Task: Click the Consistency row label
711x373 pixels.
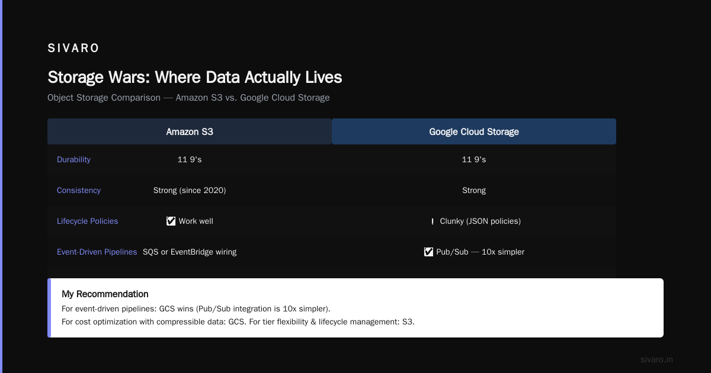Action: (x=79, y=190)
